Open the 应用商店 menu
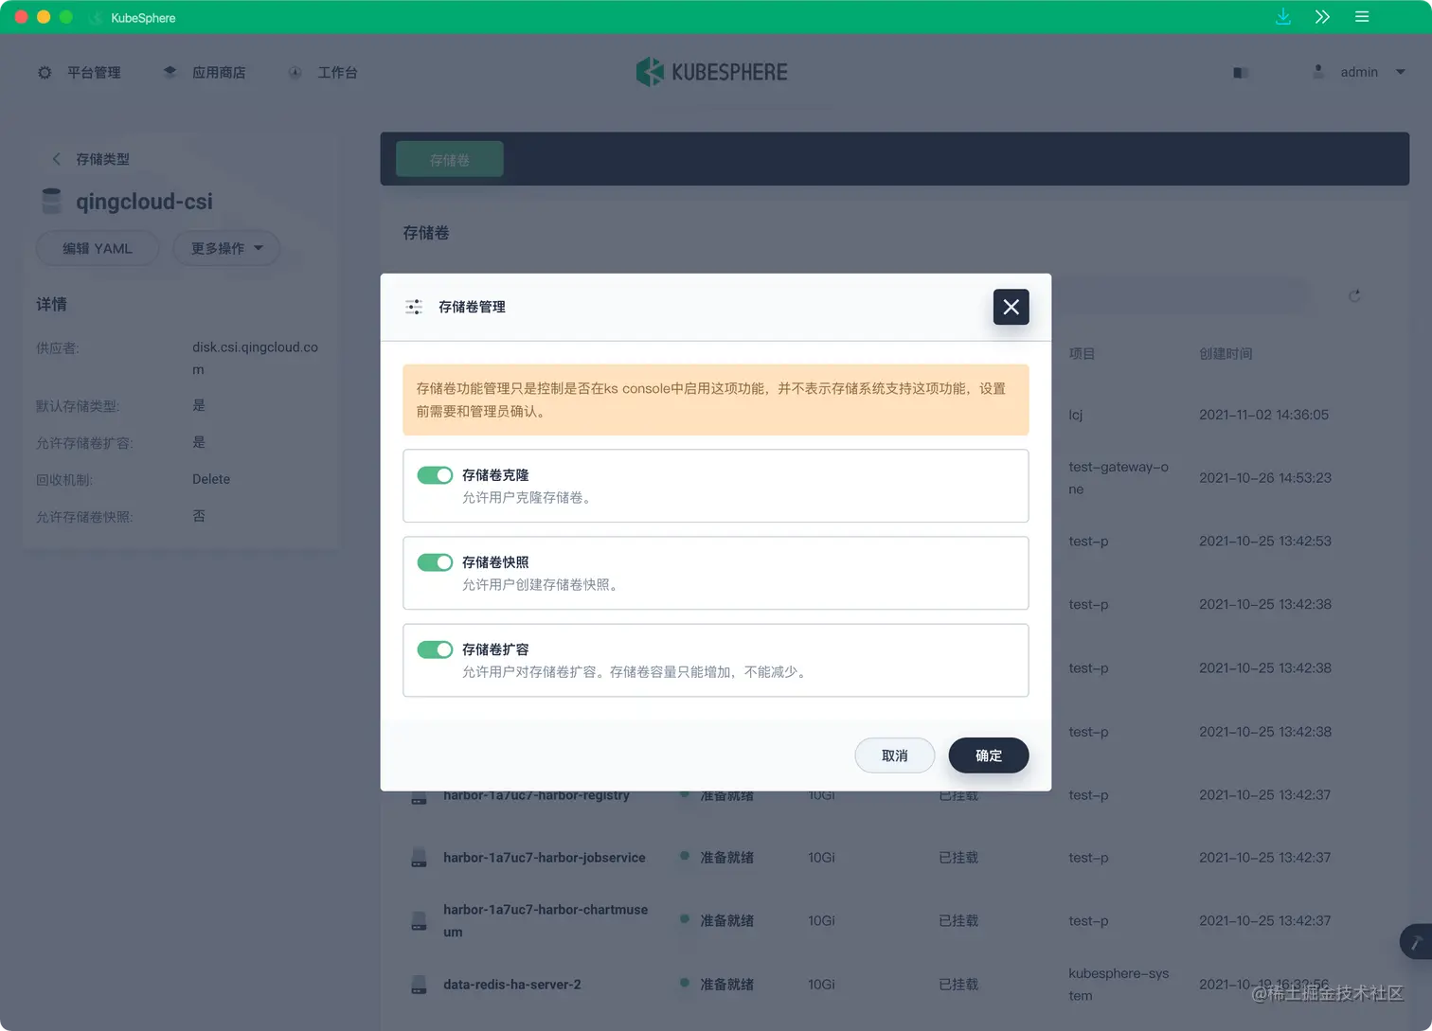This screenshot has height=1031, width=1432. pyautogui.click(x=219, y=73)
